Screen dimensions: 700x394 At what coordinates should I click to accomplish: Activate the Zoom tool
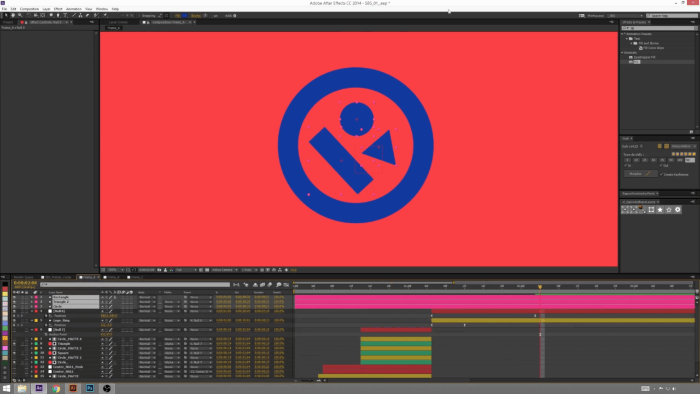20,15
